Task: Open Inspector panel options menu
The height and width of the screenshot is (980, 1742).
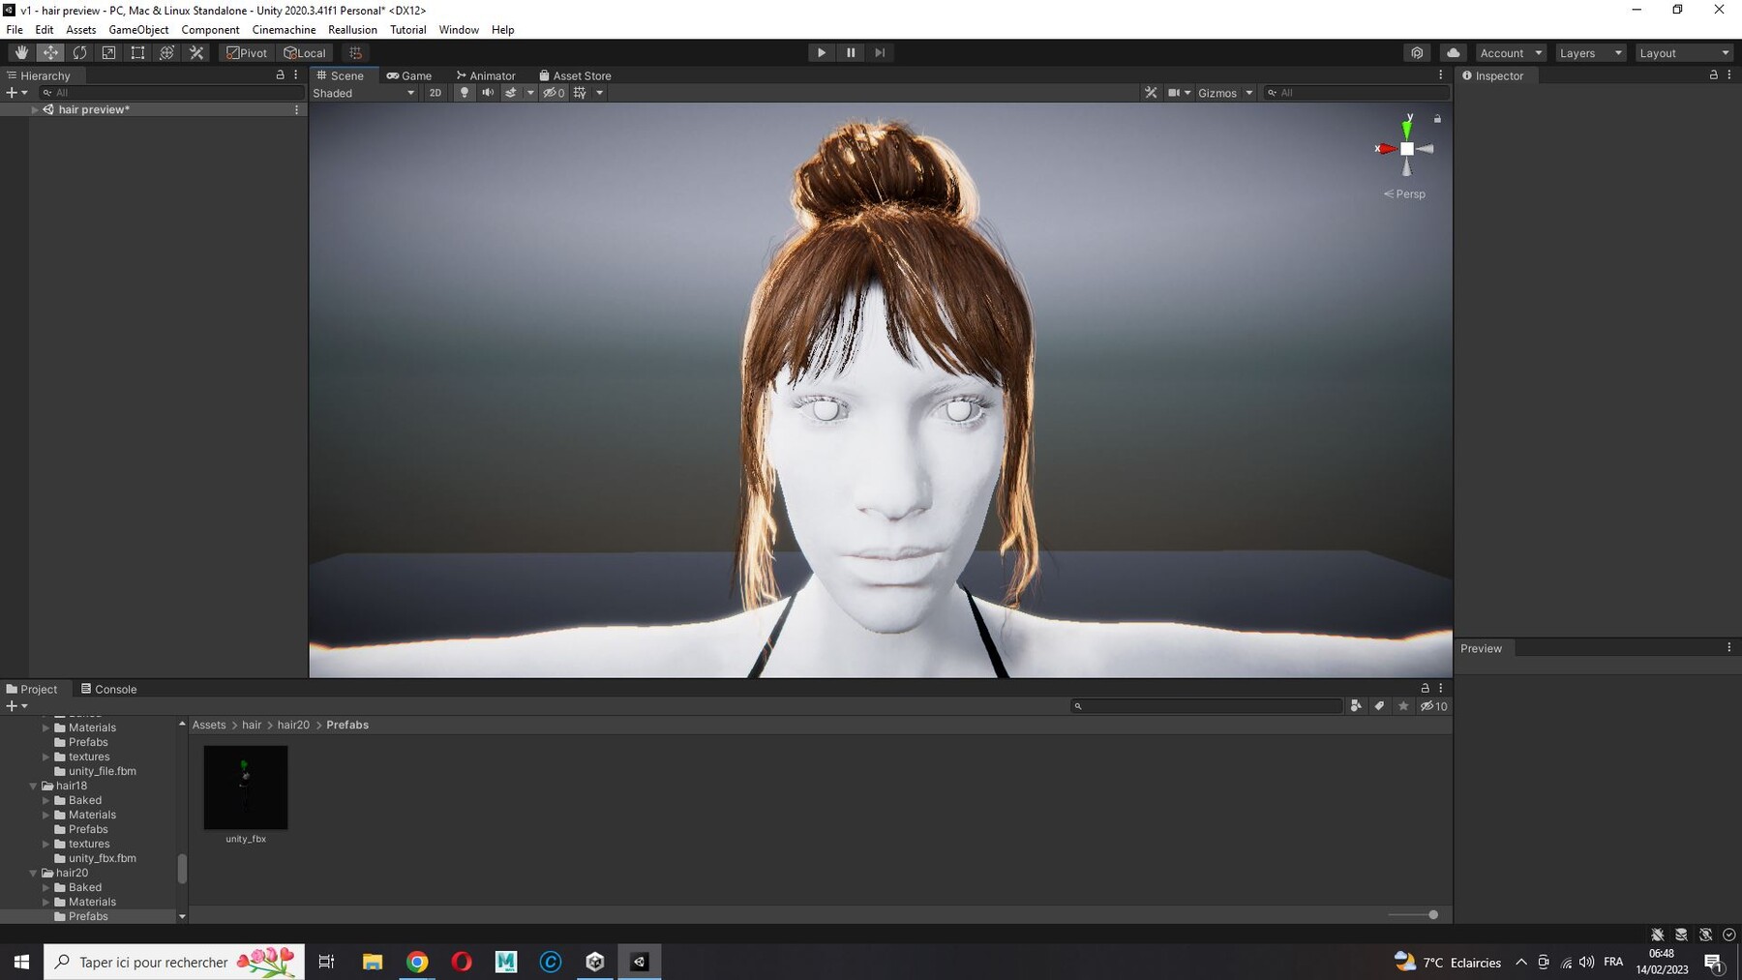Action: click(1729, 74)
